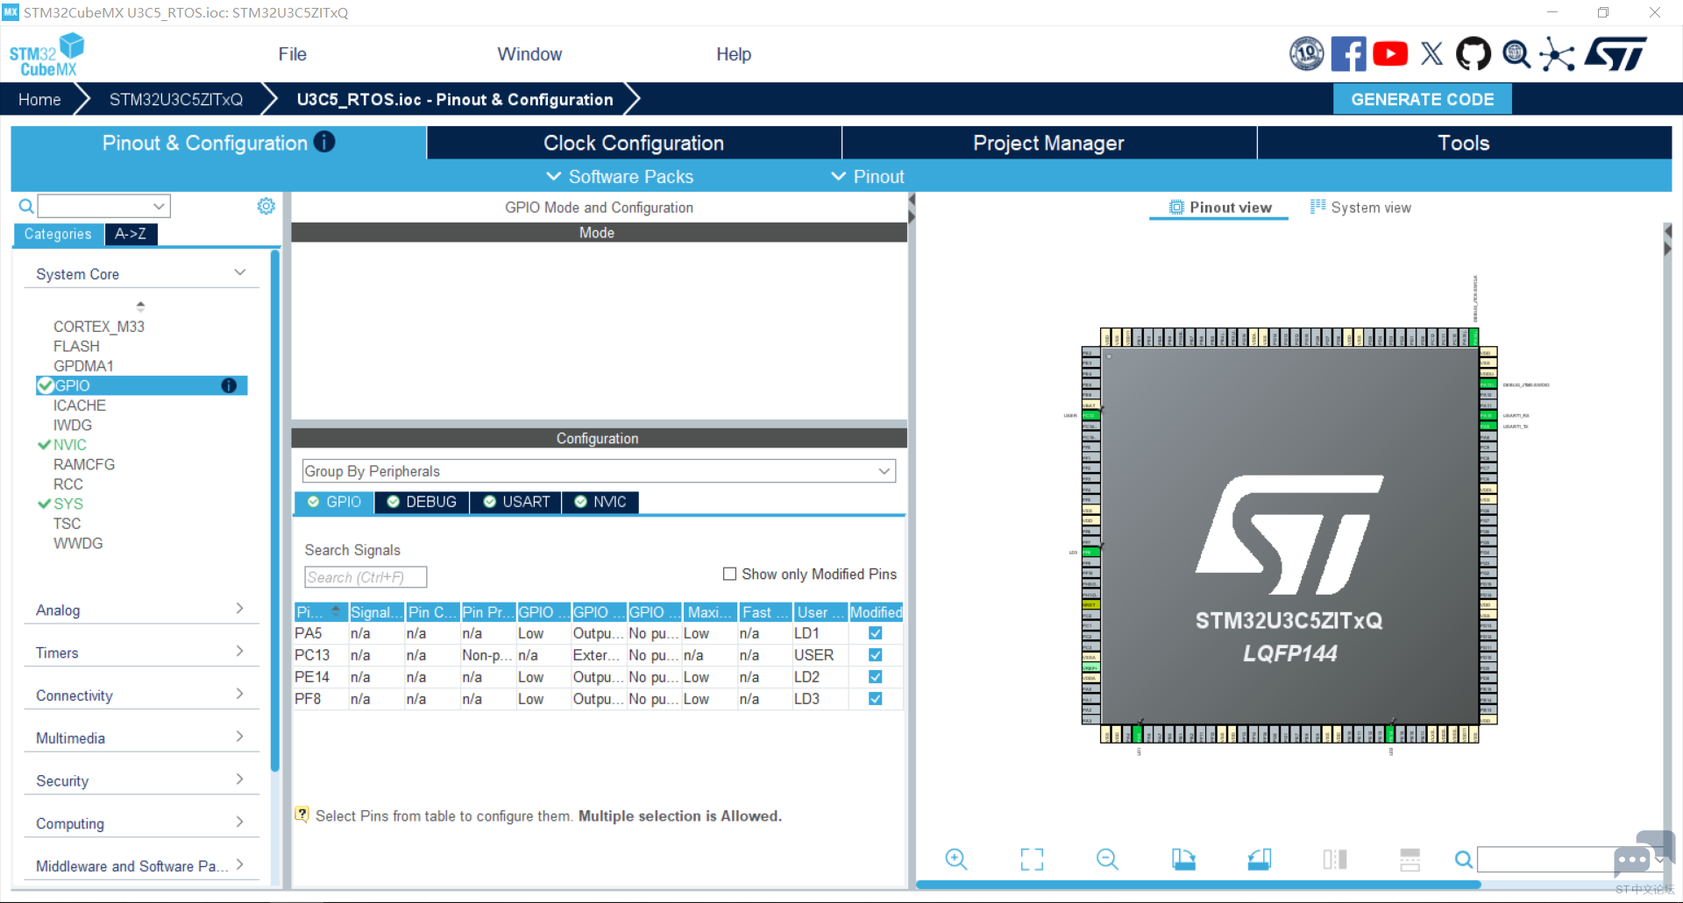
Task: Toggle the Modified checkbox for PC13
Action: pos(875,655)
